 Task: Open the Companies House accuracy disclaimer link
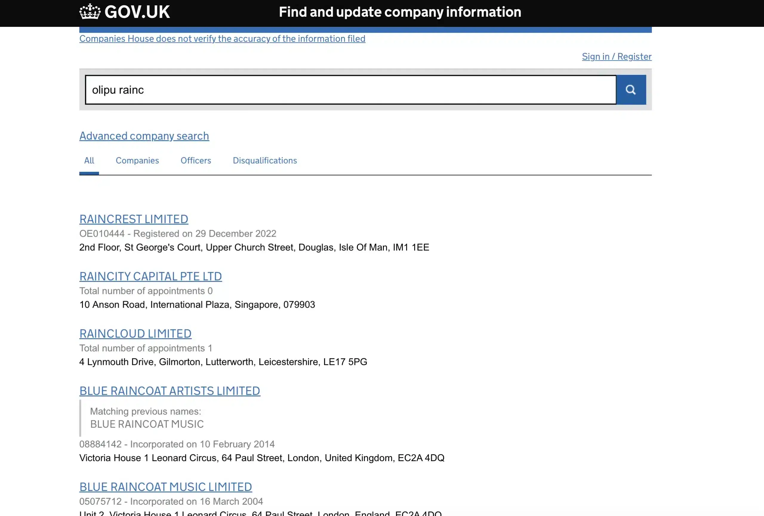pyautogui.click(x=222, y=39)
